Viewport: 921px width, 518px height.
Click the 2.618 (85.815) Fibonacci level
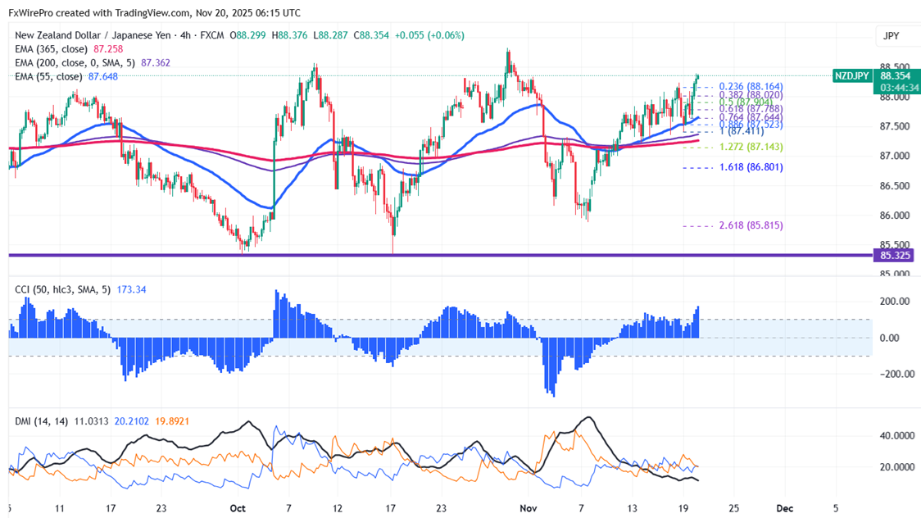(751, 225)
